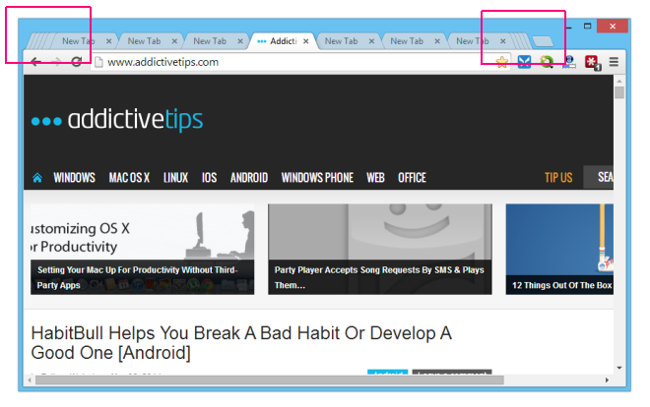650x407 pixels.
Task: Click the orange TIP US link
Action: click(558, 178)
